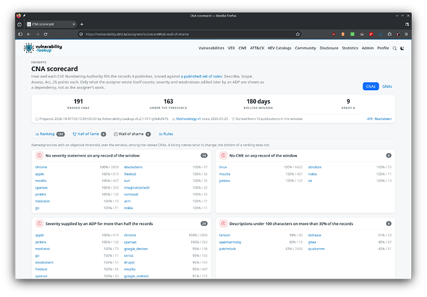427x297 pixels.
Task: Go to CWE in the navigation
Action: [x=243, y=48]
